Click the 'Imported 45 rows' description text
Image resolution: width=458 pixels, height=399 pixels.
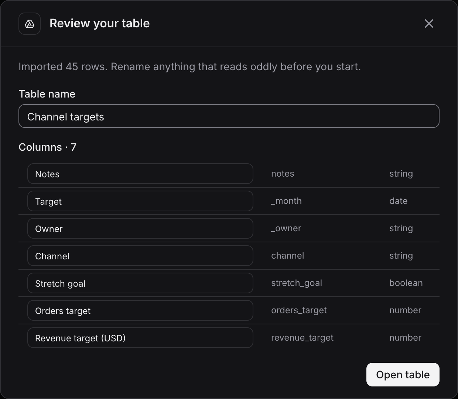[x=189, y=67]
